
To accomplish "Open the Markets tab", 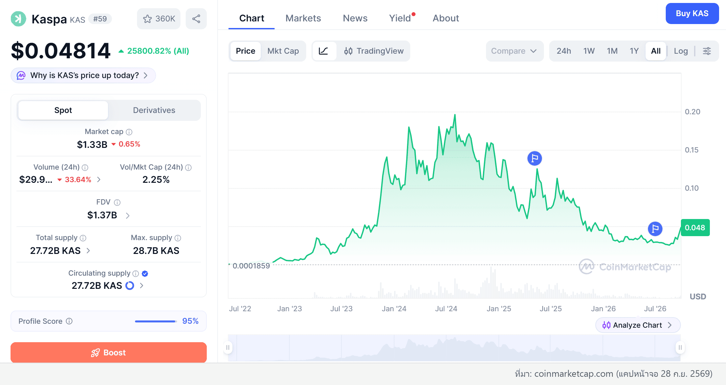I will [x=303, y=18].
